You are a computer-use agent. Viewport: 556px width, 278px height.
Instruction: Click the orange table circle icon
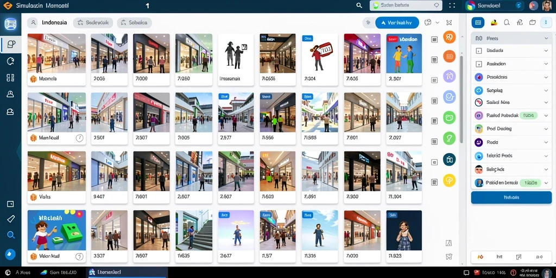(x=449, y=56)
